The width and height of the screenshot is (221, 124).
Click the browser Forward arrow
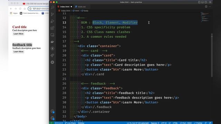click(16, 9)
